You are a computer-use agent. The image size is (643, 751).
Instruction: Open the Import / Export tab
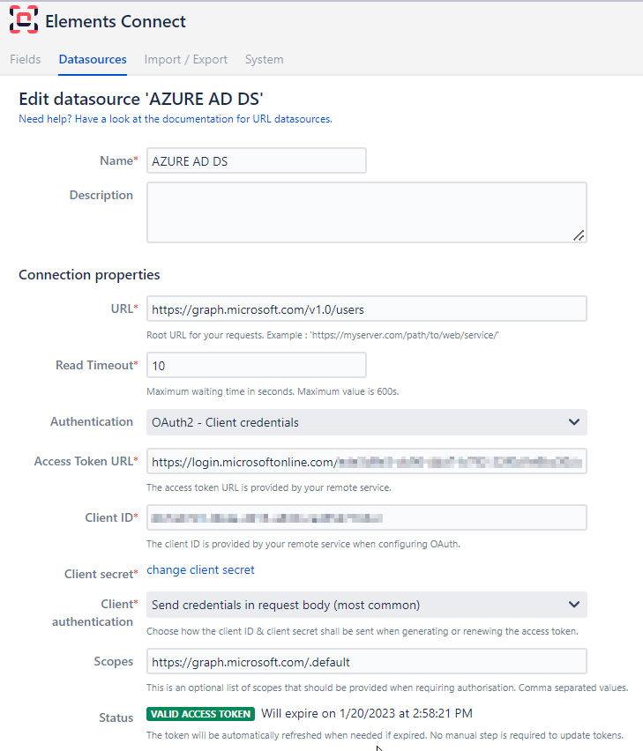[x=185, y=60]
